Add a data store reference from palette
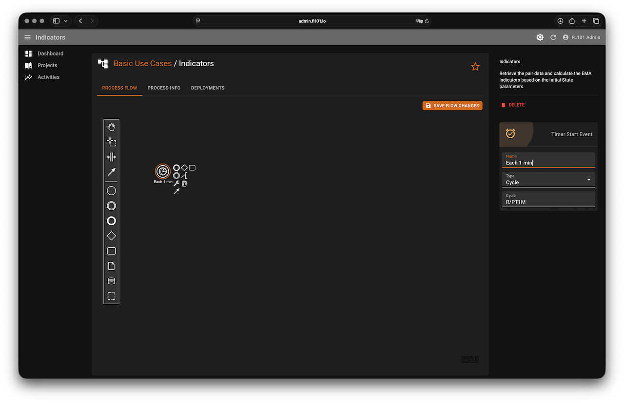 111,281
